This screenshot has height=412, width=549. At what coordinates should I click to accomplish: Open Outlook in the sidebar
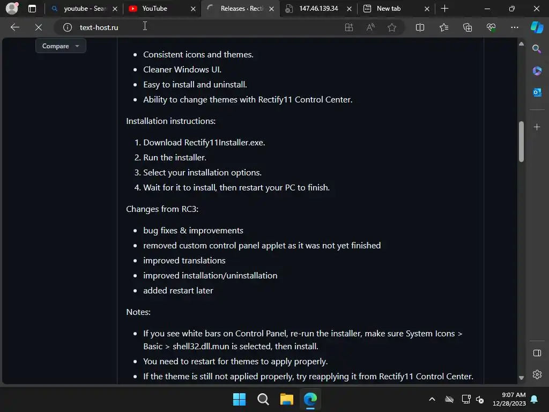(537, 92)
